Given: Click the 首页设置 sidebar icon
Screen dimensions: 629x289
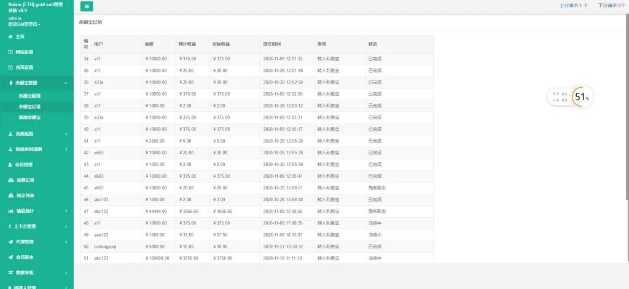Looking at the screenshot, I should click(x=10, y=68).
